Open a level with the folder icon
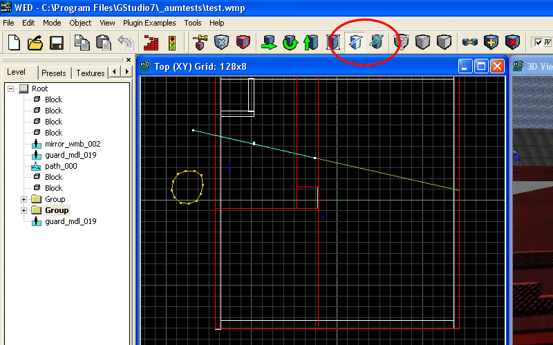This screenshot has height=345, width=553. pos(35,43)
